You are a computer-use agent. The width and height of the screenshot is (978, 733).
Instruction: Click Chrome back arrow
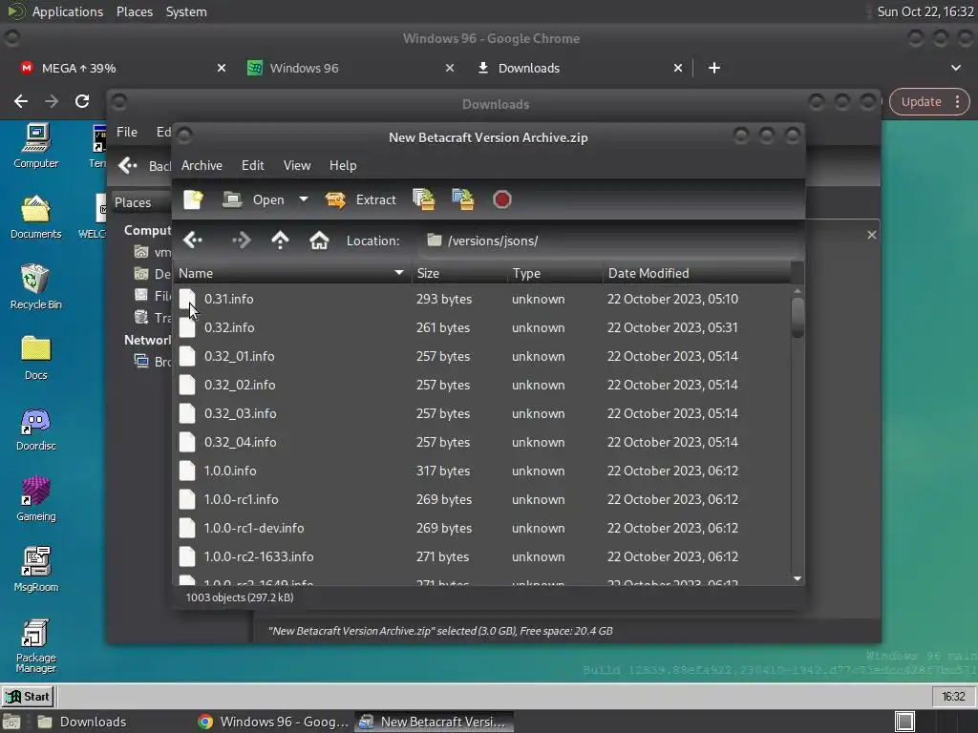pyautogui.click(x=21, y=101)
